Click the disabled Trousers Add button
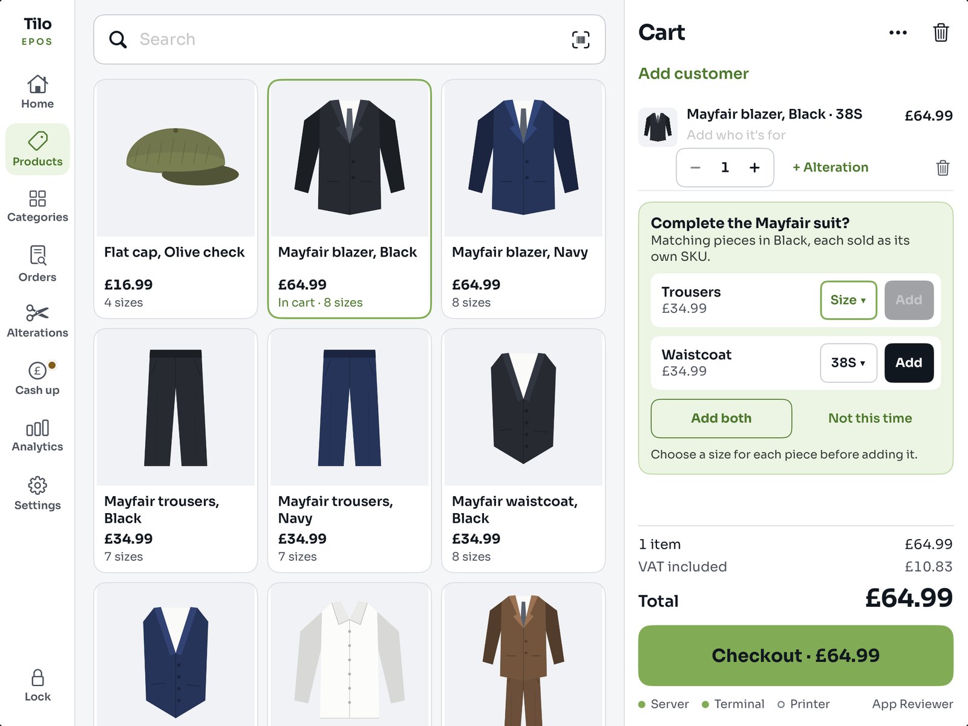968x726 pixels. pyautogui.click(x=909, y=300)
